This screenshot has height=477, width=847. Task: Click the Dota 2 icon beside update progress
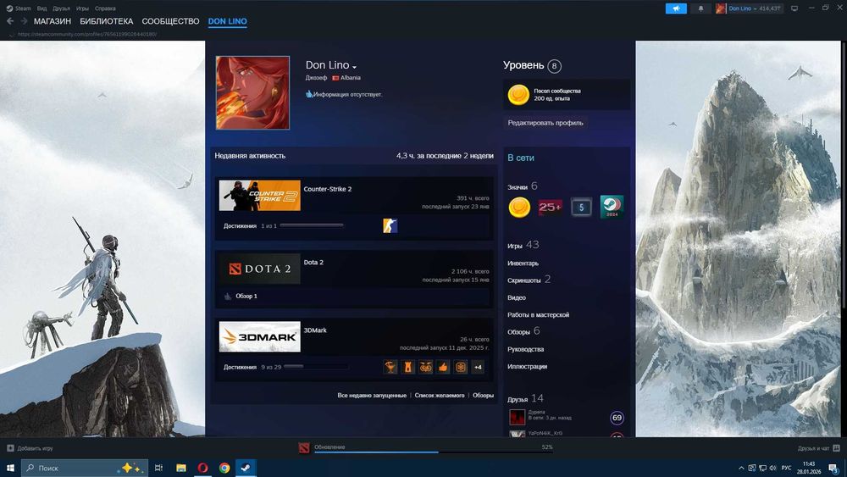(304, 447)
